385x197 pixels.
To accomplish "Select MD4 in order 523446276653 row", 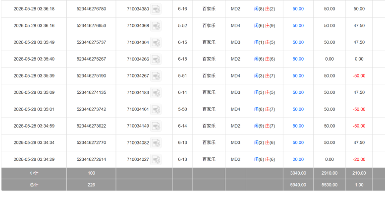I will [x=235, y=26].
